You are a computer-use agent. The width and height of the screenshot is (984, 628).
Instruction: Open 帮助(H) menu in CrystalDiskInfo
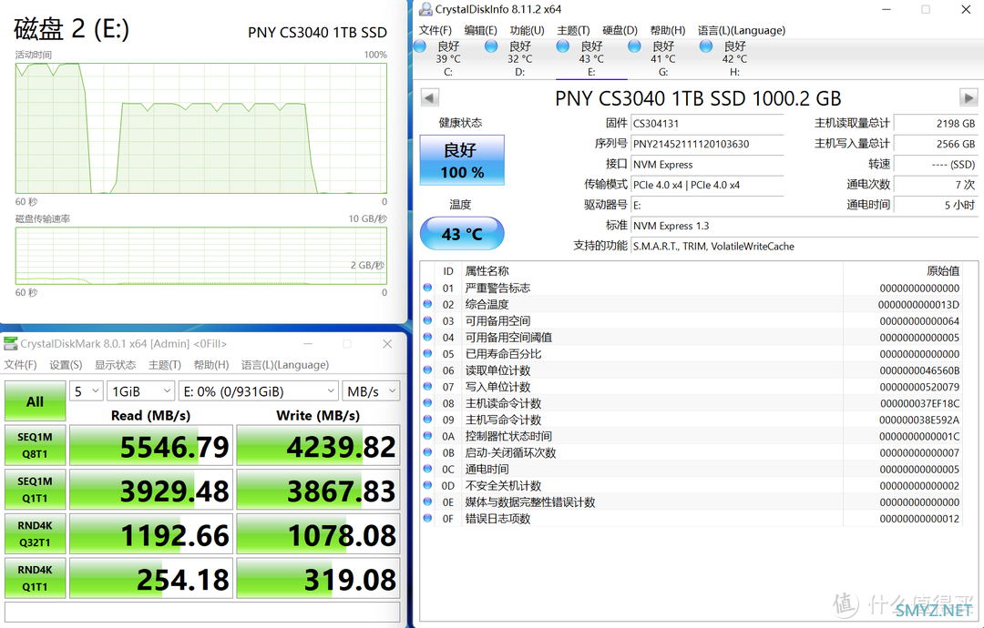[668, 30]
